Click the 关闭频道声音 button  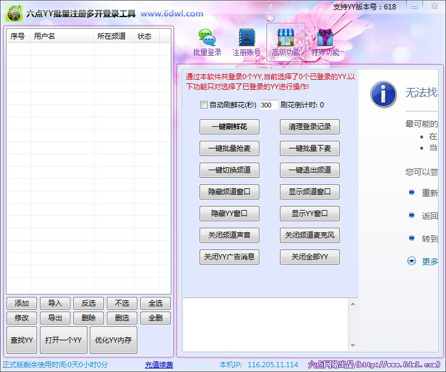(229, 235)
